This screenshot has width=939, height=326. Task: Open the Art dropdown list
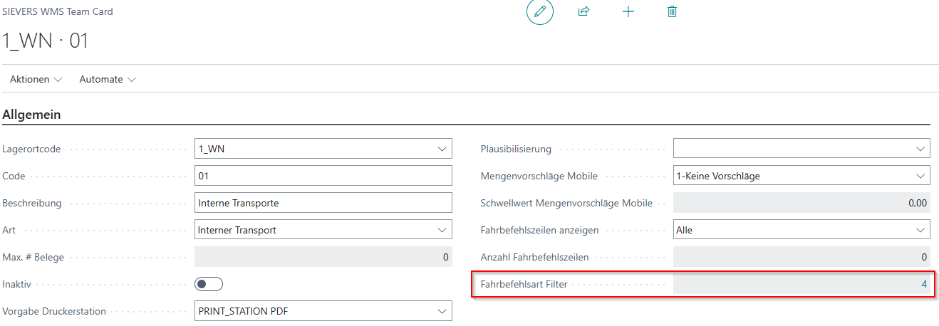click(x=441, y=230)
